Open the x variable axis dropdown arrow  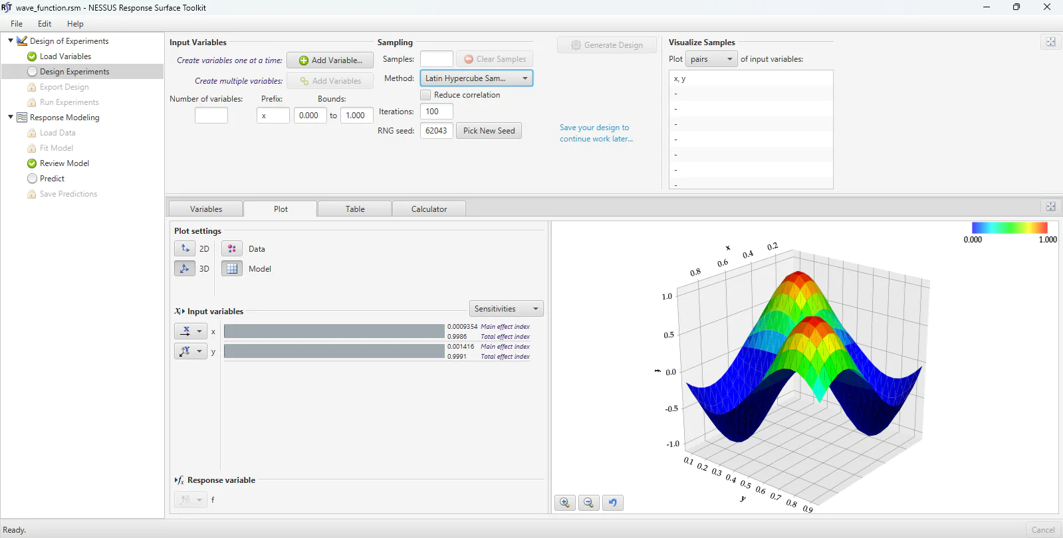199,331
